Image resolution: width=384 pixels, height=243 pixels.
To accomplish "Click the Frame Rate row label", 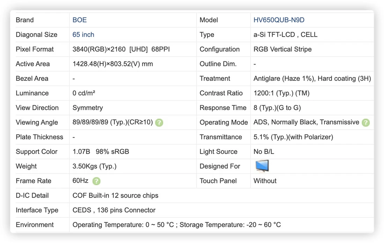I will click(x=34, y=181).
